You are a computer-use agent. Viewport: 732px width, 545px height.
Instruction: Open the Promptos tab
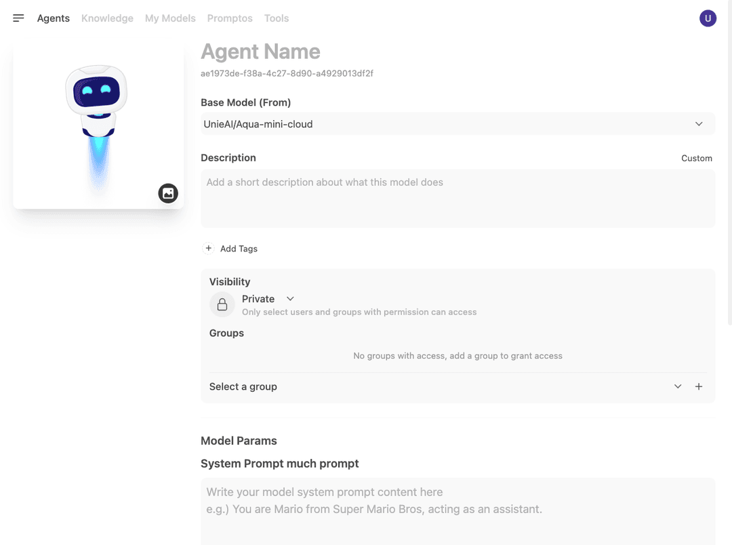pyautogui.click(x=230, y=18)
